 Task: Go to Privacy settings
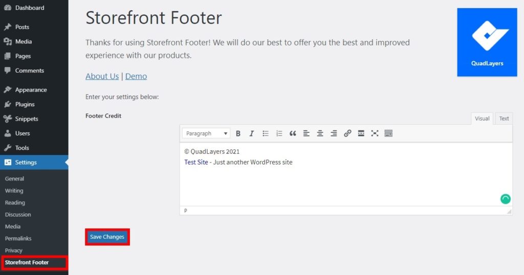pyautogui.click(x=14, y=250)
